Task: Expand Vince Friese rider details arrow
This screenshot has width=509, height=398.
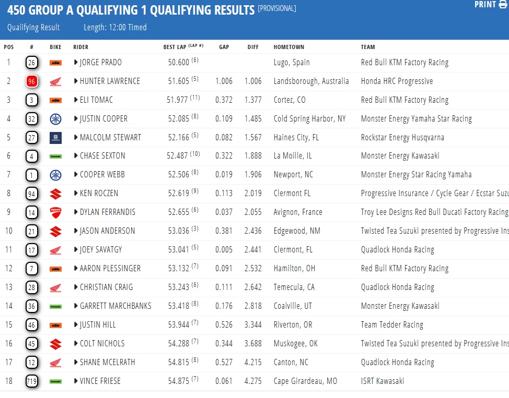Action: click(76, 381)
